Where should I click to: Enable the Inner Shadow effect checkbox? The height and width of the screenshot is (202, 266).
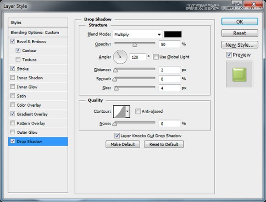click(12, 77)
